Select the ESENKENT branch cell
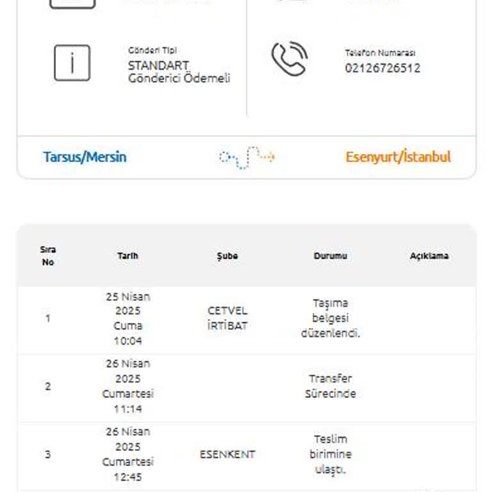 (227, 455)
